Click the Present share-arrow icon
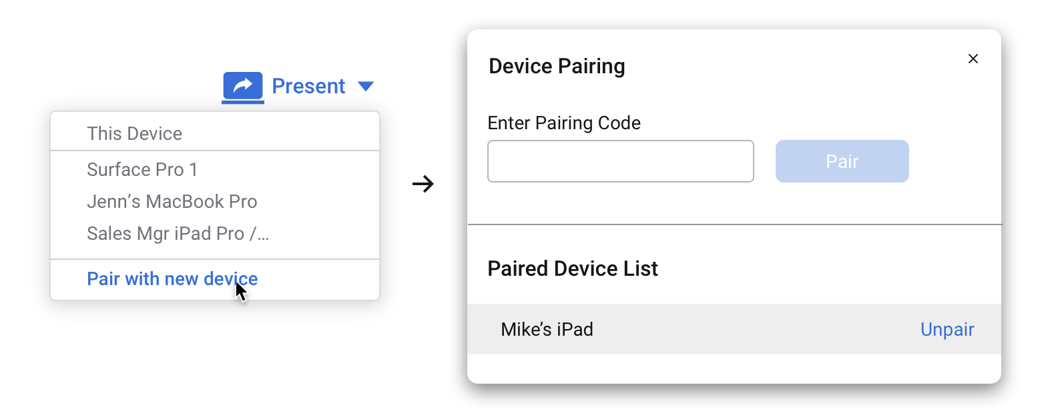1052x413 pixels. pos(242,86)
